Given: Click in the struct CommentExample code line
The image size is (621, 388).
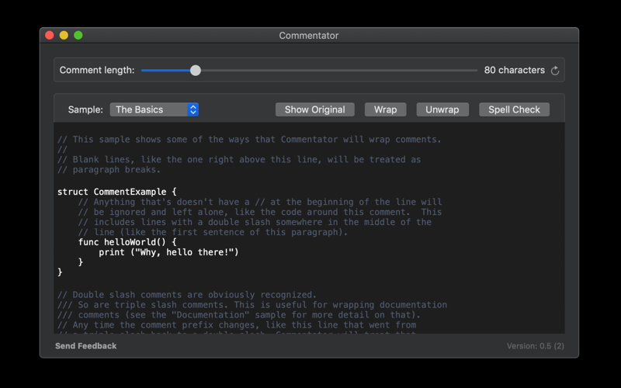Looking at the screenshot, I should click(117, 192).
